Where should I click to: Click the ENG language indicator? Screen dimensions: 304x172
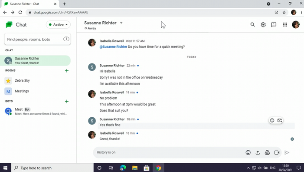pos(273,168)
